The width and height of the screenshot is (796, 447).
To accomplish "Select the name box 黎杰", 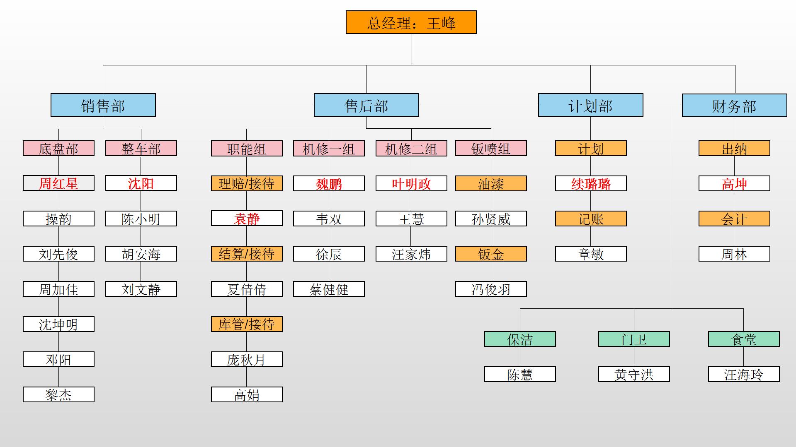I will [x=58, y=394].
